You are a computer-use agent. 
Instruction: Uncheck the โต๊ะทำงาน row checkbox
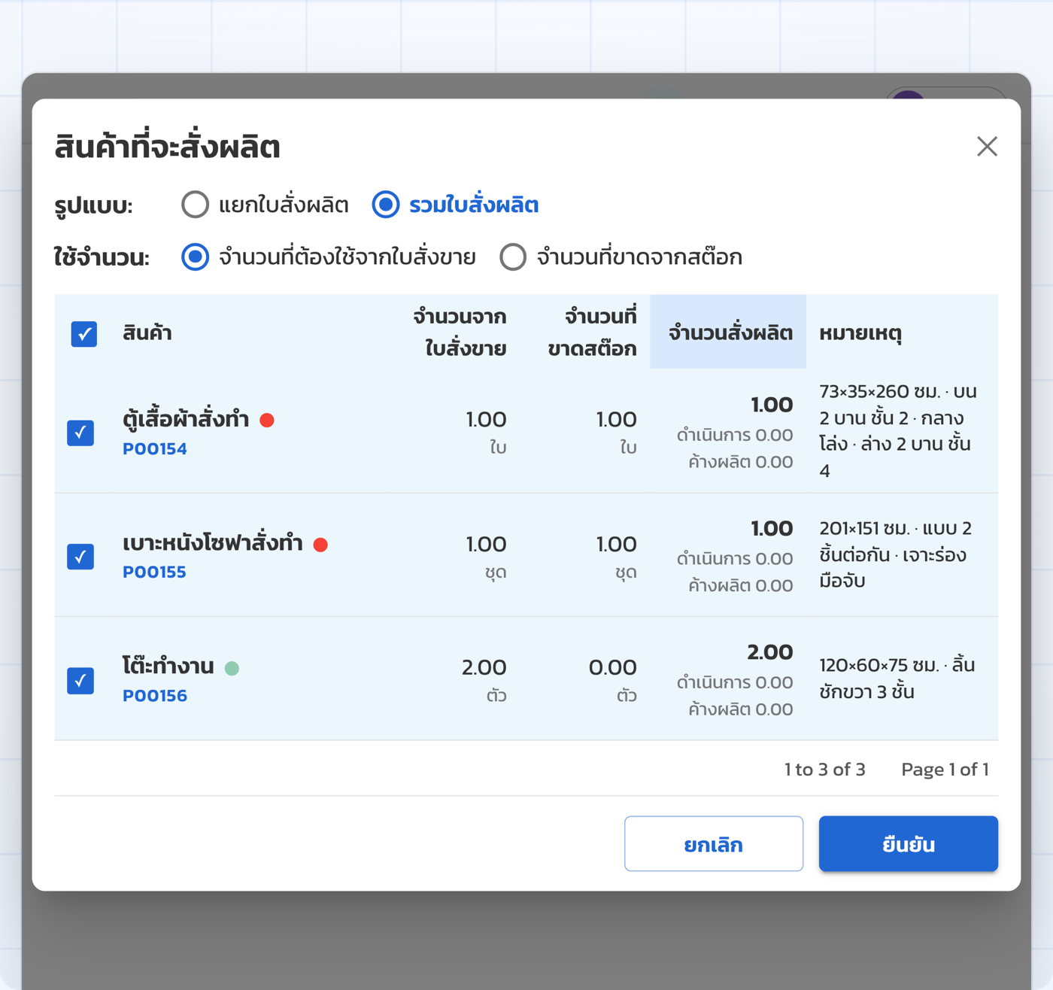[80, 681]
